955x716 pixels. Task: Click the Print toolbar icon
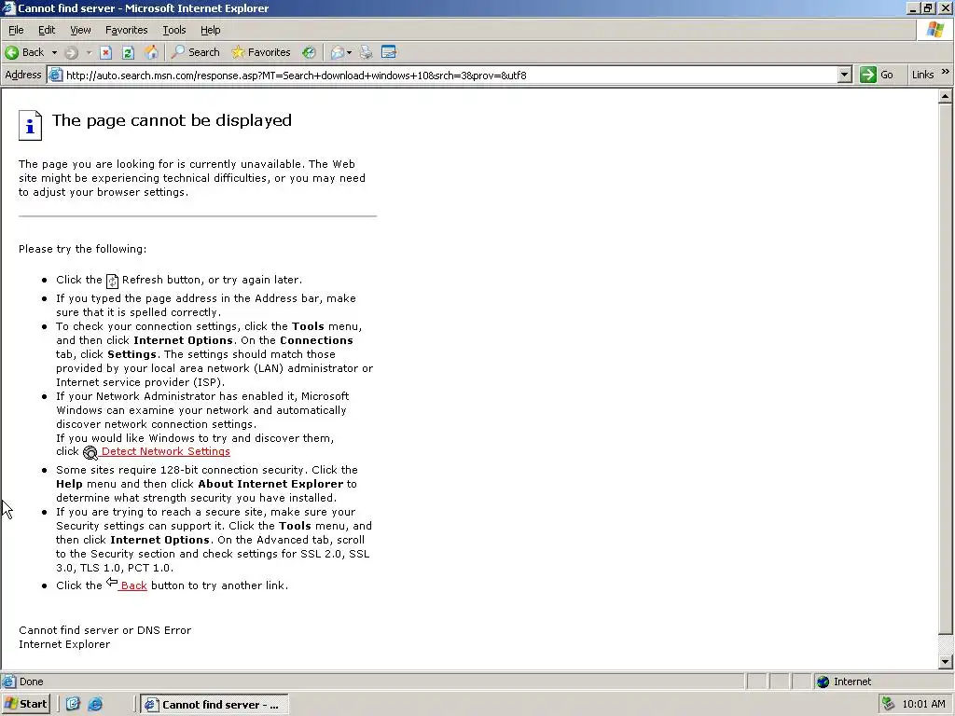[366, 52]
